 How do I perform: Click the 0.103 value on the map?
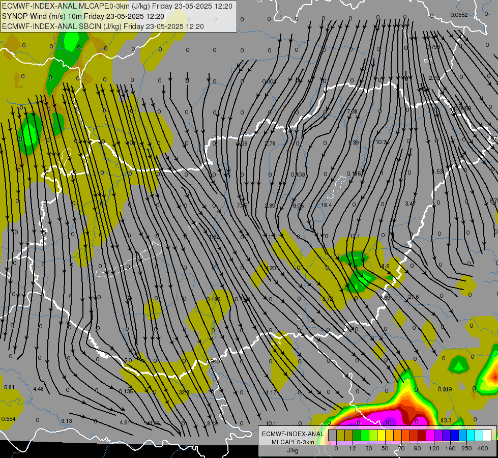298,175
